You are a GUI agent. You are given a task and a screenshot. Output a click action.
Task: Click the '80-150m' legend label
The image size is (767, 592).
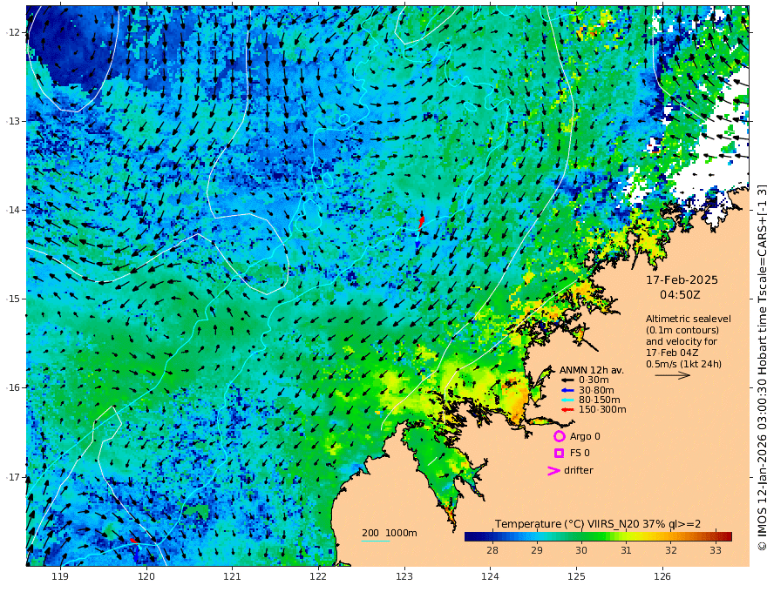click(600, 400)
